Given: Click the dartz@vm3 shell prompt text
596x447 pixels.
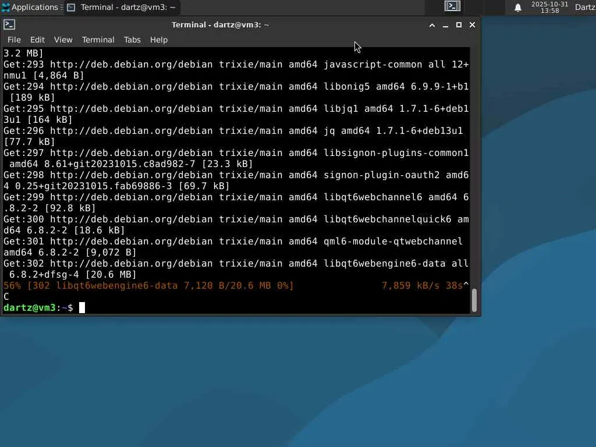Looking at the screenshot, I should [38, 307].
